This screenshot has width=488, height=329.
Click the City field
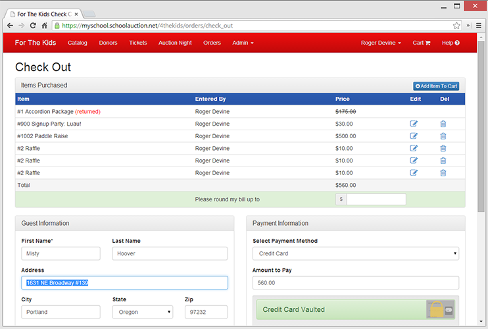click(61, 312)
